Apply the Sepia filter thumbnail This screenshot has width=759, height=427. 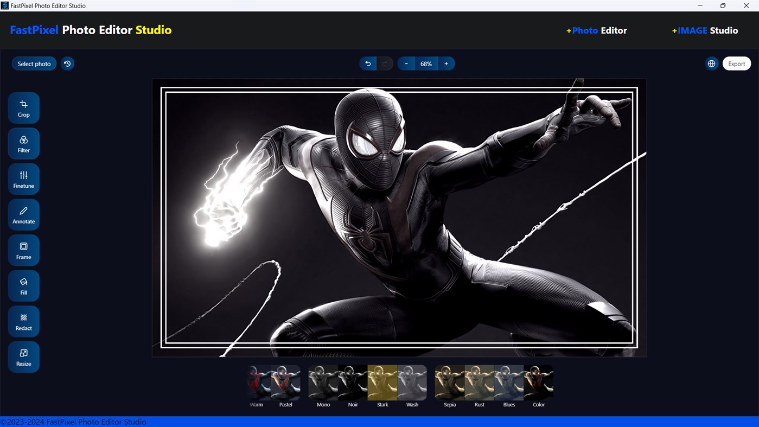(450, 386)
